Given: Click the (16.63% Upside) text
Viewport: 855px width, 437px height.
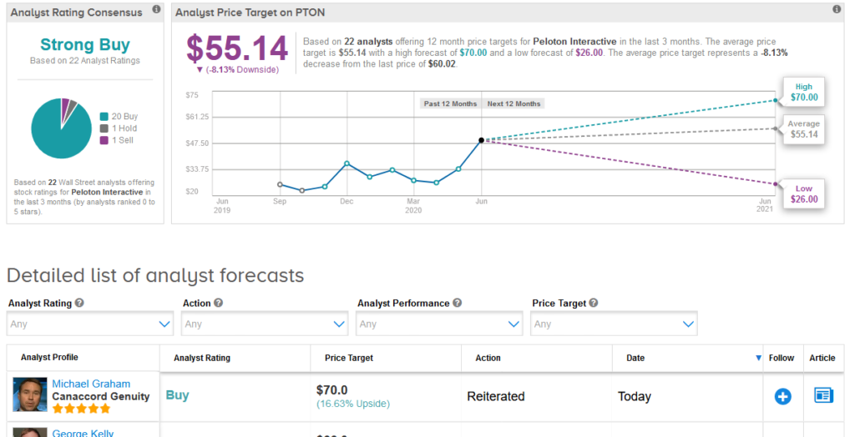Looking at the screenshot, I should [353, 404].
